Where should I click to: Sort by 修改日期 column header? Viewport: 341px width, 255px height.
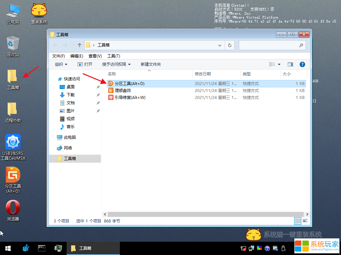point(216,74)
